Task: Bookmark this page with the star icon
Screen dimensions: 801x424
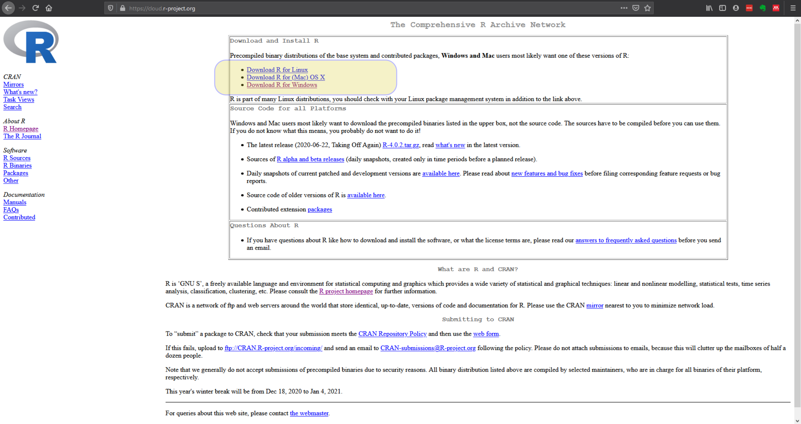Action: 647,8
